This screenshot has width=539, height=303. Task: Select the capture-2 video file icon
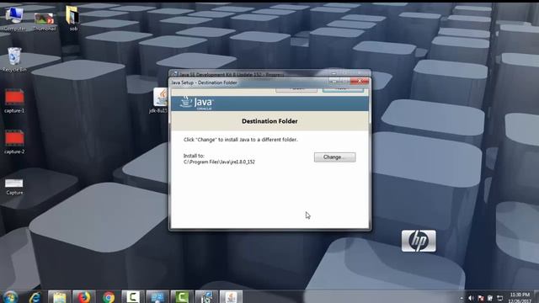[x=14, y=142]
